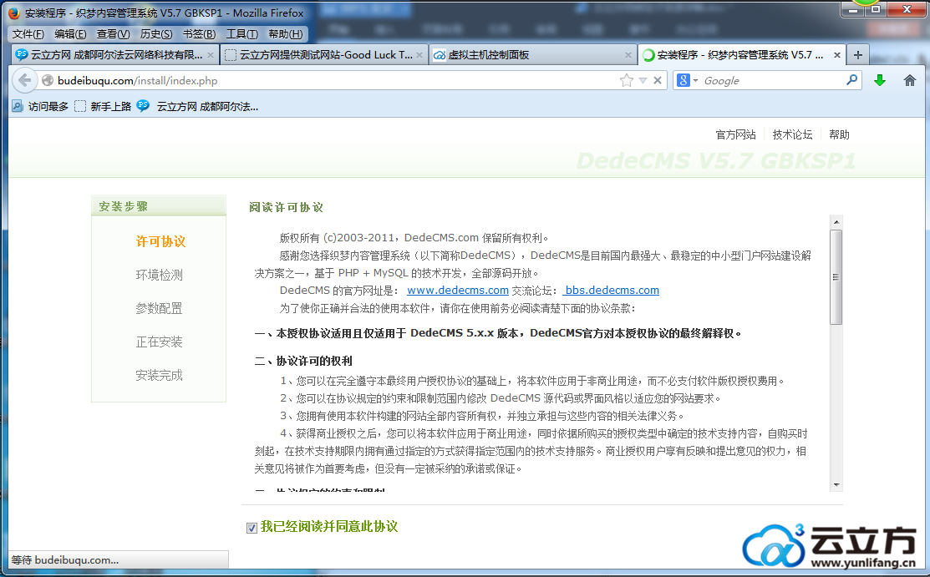Click the license agreement scrollbar thumb
930x577 pixels.
tap(836, 277)
